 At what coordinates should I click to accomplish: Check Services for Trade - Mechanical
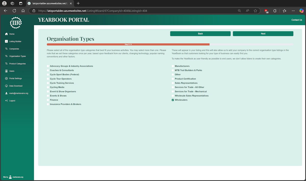(173, 91)
